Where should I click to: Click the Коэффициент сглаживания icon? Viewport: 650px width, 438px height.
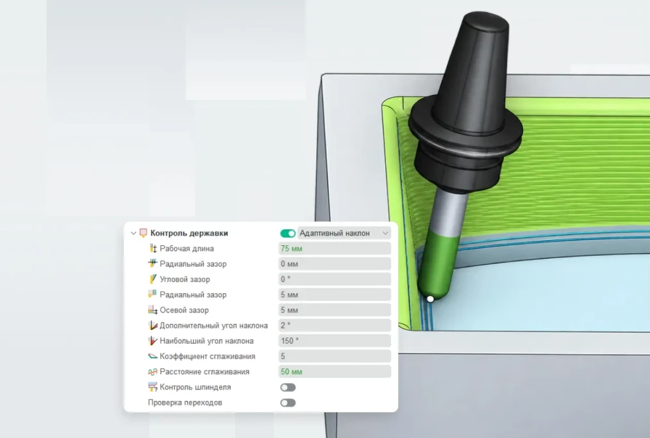point(153,356)
